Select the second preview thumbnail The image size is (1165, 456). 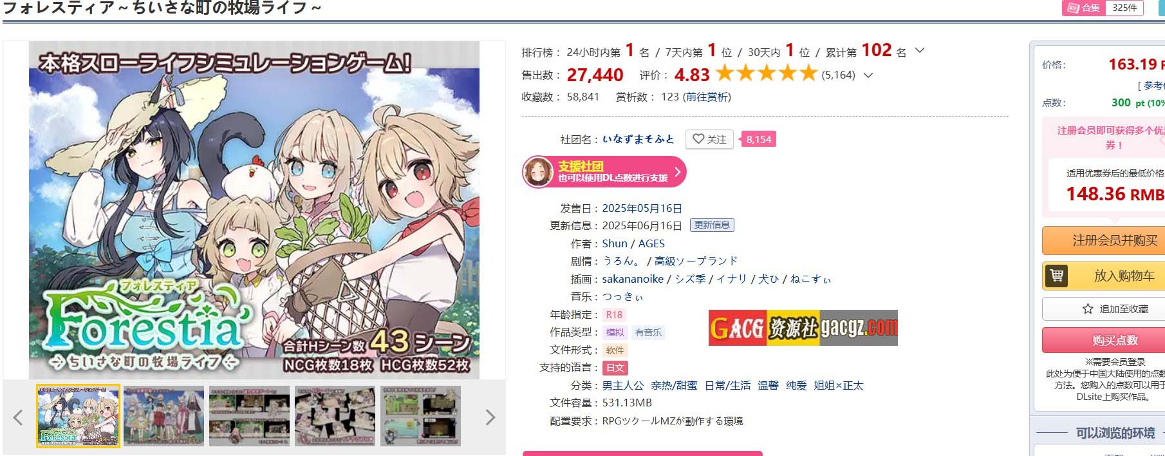[x=163, y=416]
